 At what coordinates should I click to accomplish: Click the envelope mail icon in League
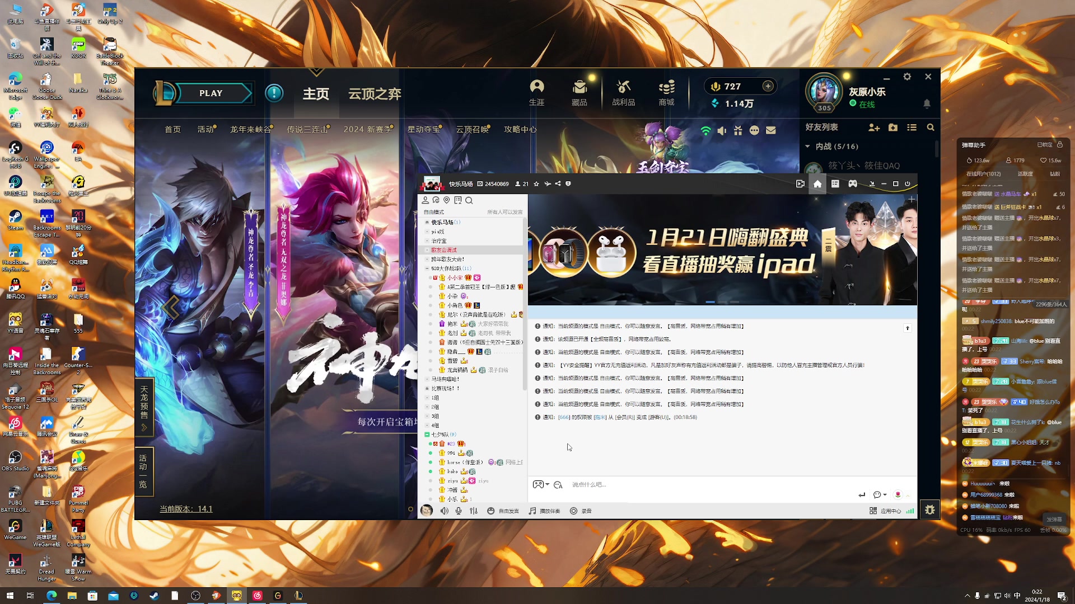click(771, 130)
